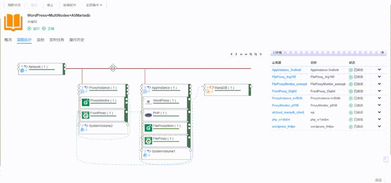The height and width of the screenshot is (183, 391).
Task: Expand the FileProxyMonitor_eomzpb row
Action: (379, 84)
